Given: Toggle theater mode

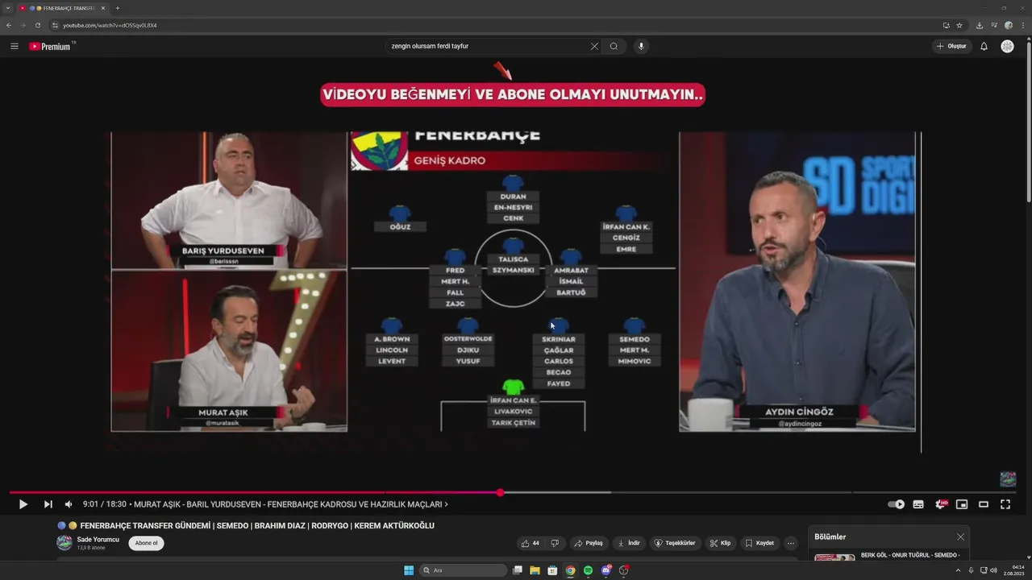Looking at the screenshot, I should 984,504.
